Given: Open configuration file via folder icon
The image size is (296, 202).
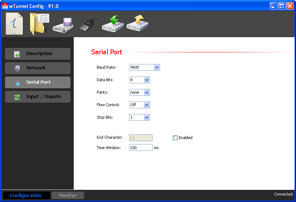Looking at the screenshot, I should (39, 24).
